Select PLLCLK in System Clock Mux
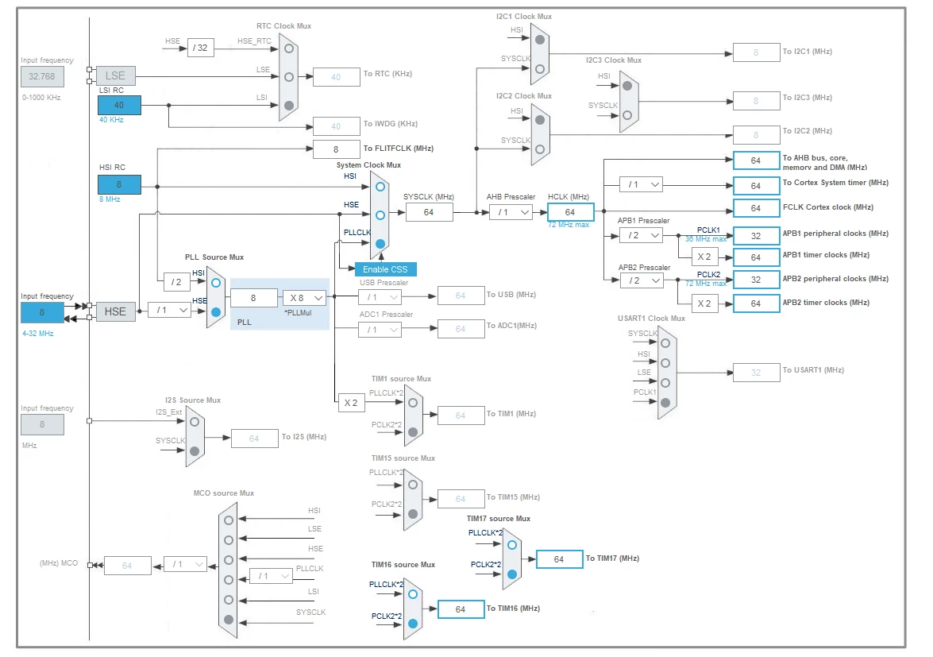This screenshot has width=933, height=657. [x=380, y=243]
